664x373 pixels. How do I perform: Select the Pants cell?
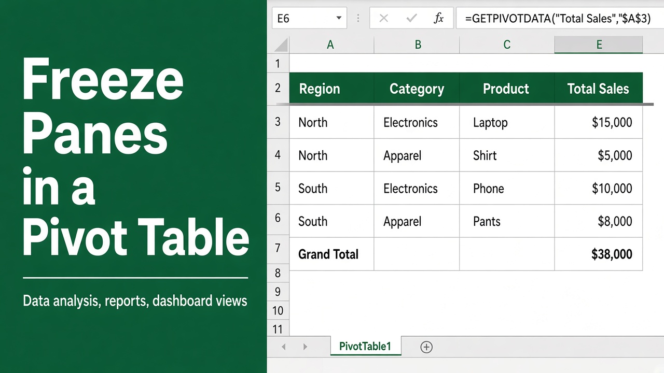tap(507, 221)
